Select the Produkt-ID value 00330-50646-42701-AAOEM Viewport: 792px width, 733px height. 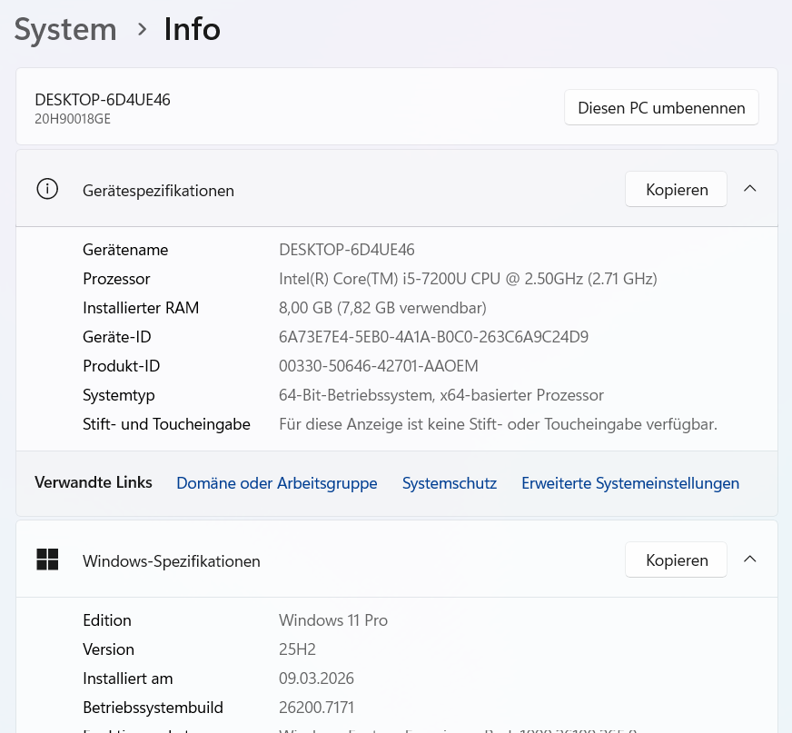(x=379, y=366)
